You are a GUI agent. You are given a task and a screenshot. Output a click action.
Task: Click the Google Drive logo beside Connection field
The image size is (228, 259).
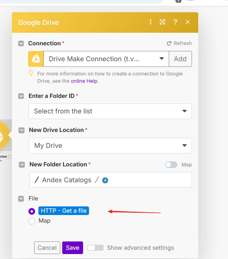pyautogui.click(x=36, y=59)
